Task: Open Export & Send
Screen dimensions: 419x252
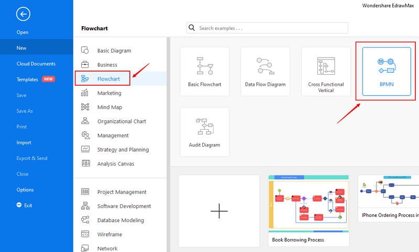Action: pyautogui.click(x=32, y=158)
